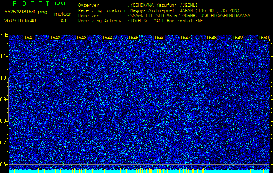
Task: Click the version number 1.00f
Action: tap(60, 3)
